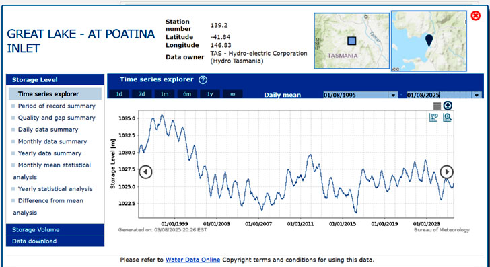Expand the Data download section
Screen dimensions: 490x267
[x=55, y=241]
